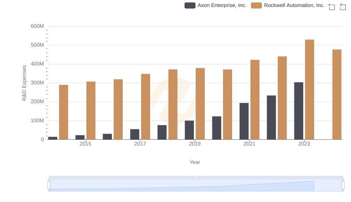Click the Axon bar for 2023
This screenshot has height=202, width=351.
(299, 111)
